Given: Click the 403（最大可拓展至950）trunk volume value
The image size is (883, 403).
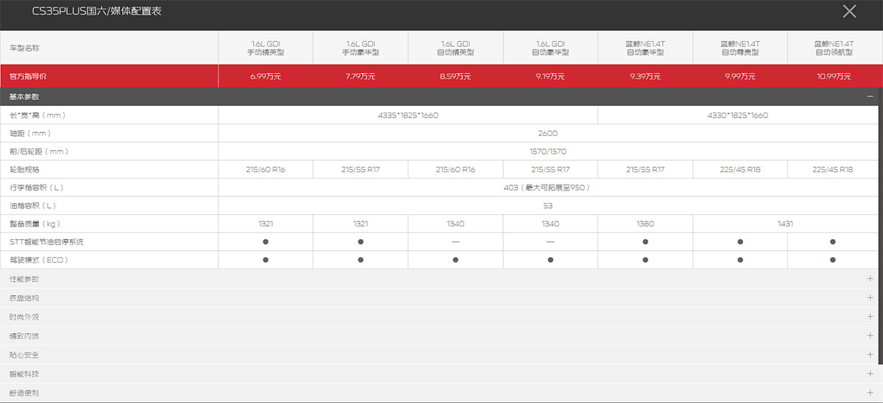Looking at the screenshot, I should tap(548, 188).
